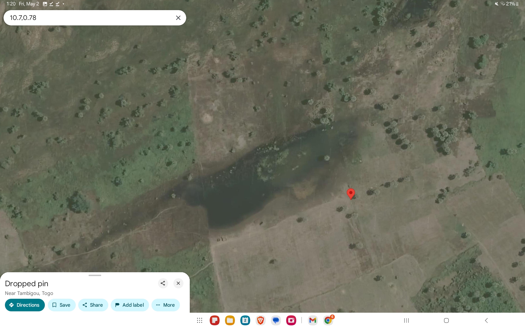Viewport: 525px width, 328px height.
Task: Tap the 'Dropped pin' title
Action: pos(27,284)
